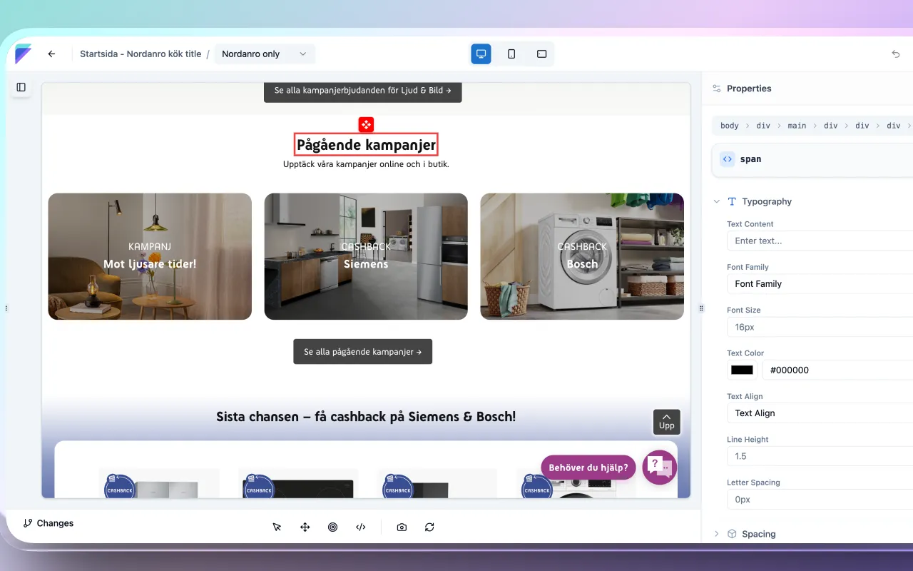Click the red move handle above heading
The image size is (913, 571).
(x=366, y=125)
